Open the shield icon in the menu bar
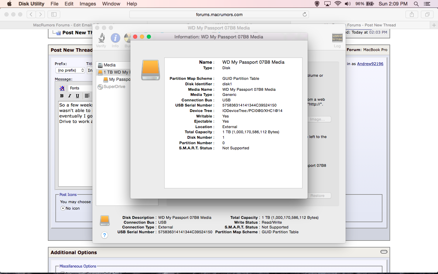 click(x=317, y=4)
